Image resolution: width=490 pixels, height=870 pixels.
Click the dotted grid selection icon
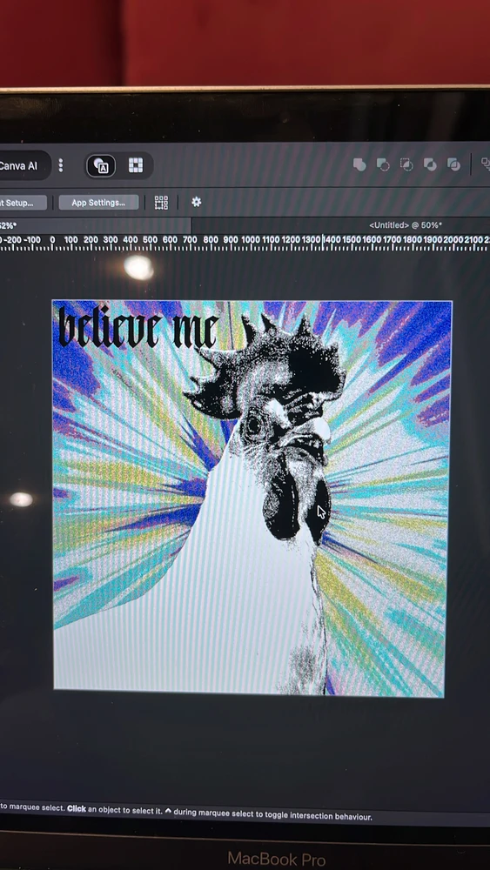tap(161, 203)
